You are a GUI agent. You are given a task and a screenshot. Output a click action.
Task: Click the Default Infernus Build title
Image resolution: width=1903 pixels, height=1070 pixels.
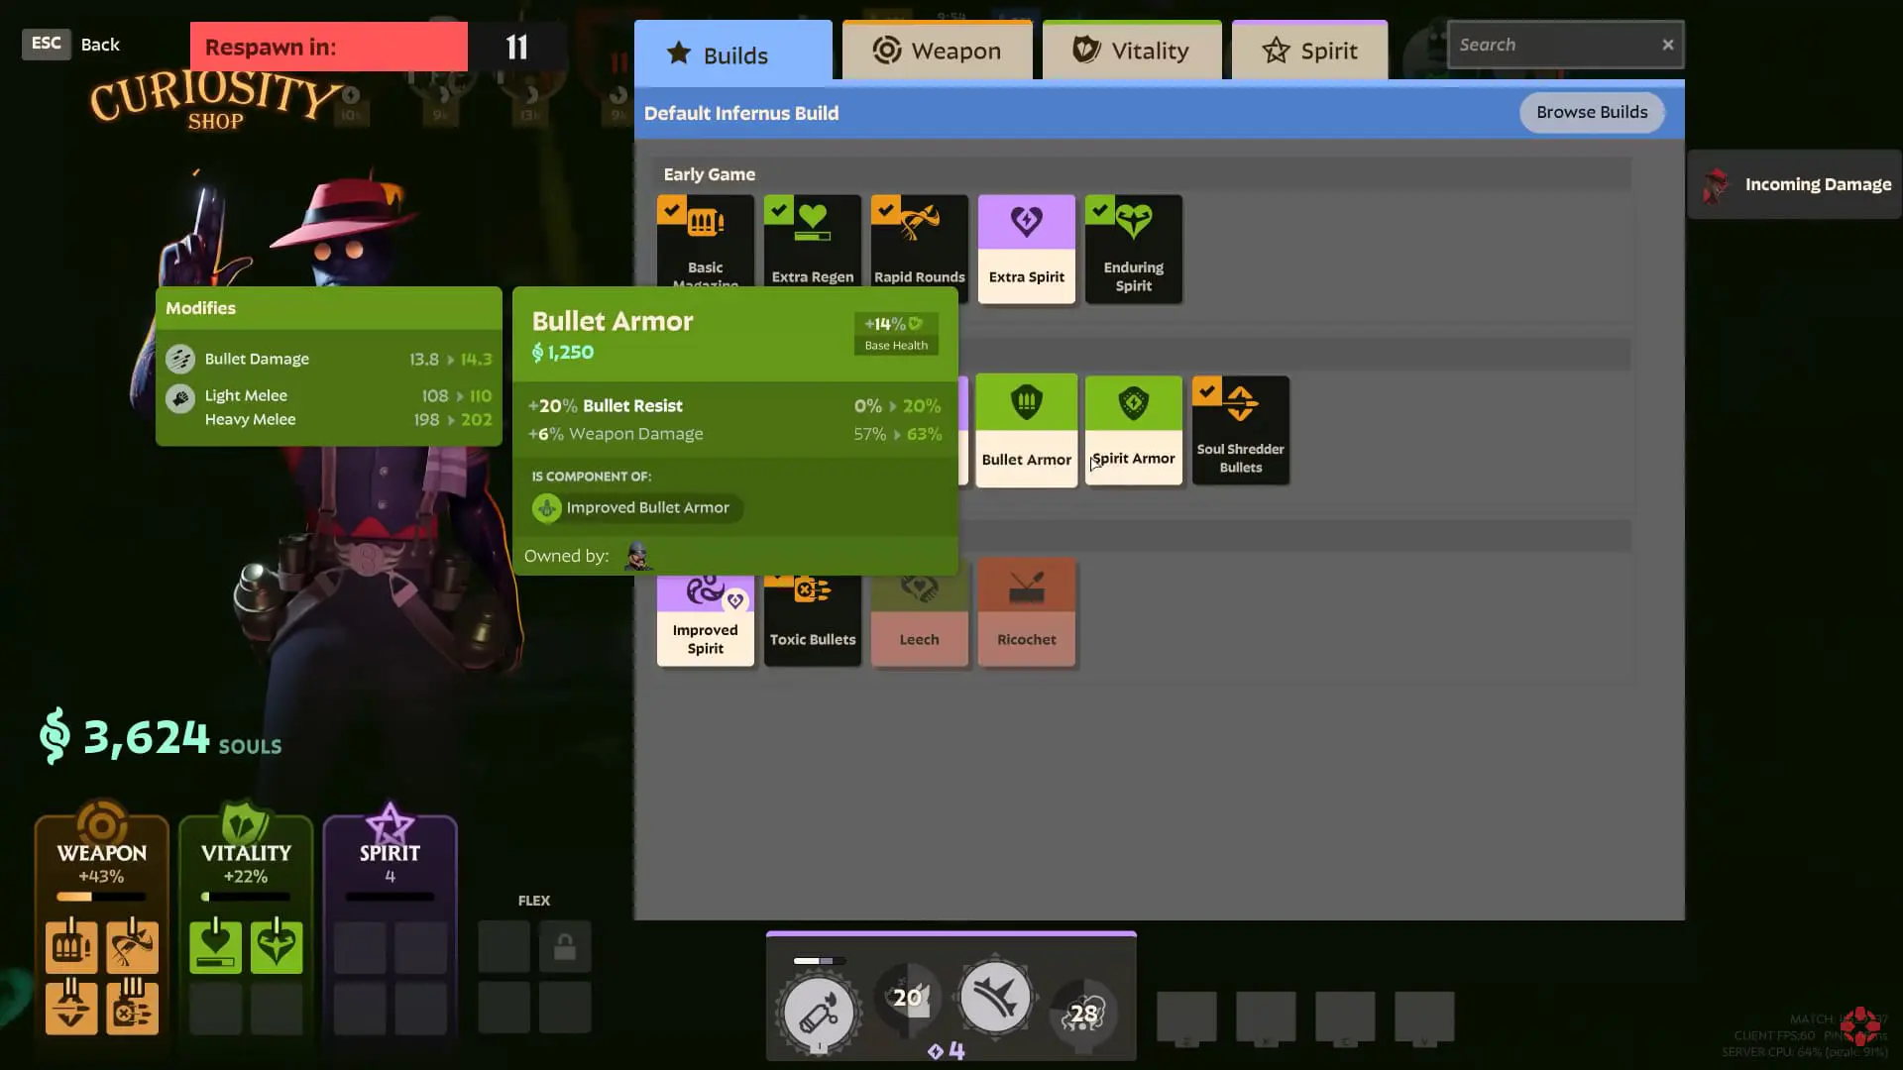741,113
